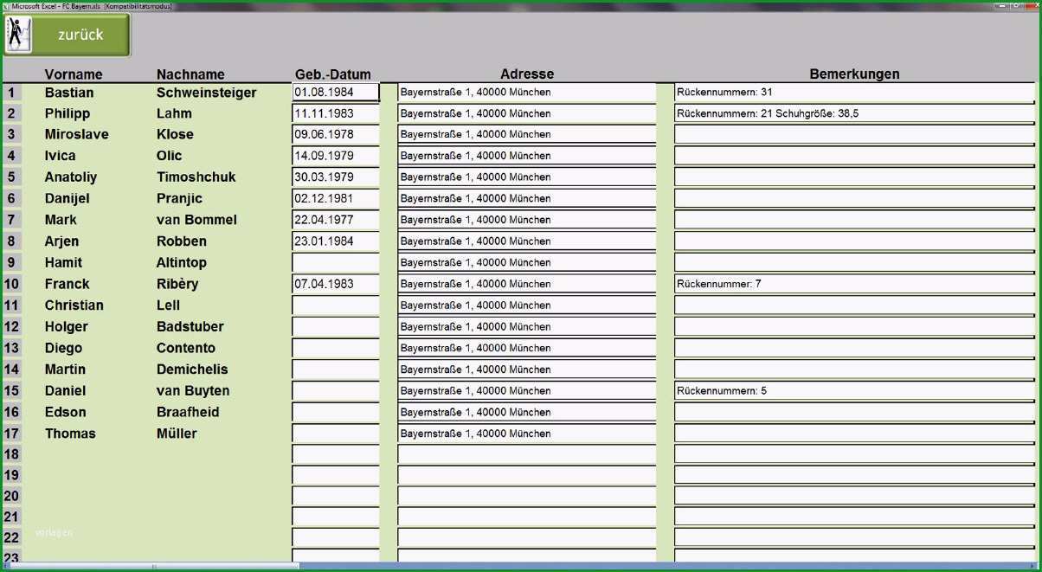
Task: Click the surname van Bommel
Action: pyautogui.click(x=196, y=220)
